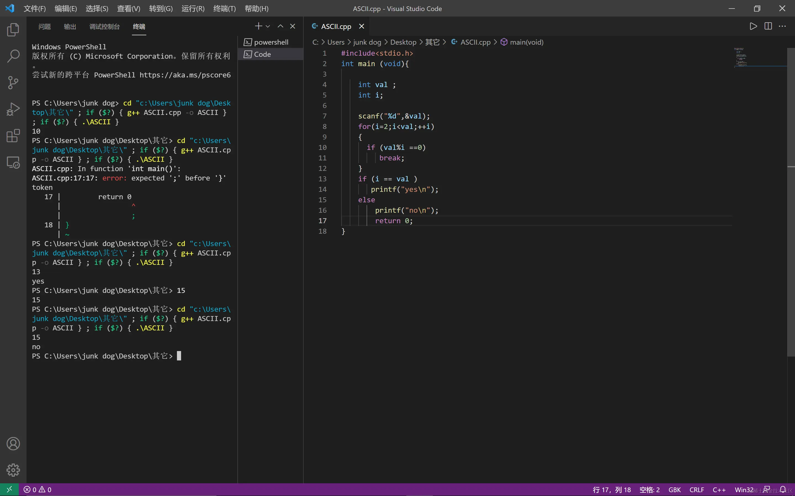Open the Explorer view in activity bar
This screenshot has width=795, height=496.
13,30
